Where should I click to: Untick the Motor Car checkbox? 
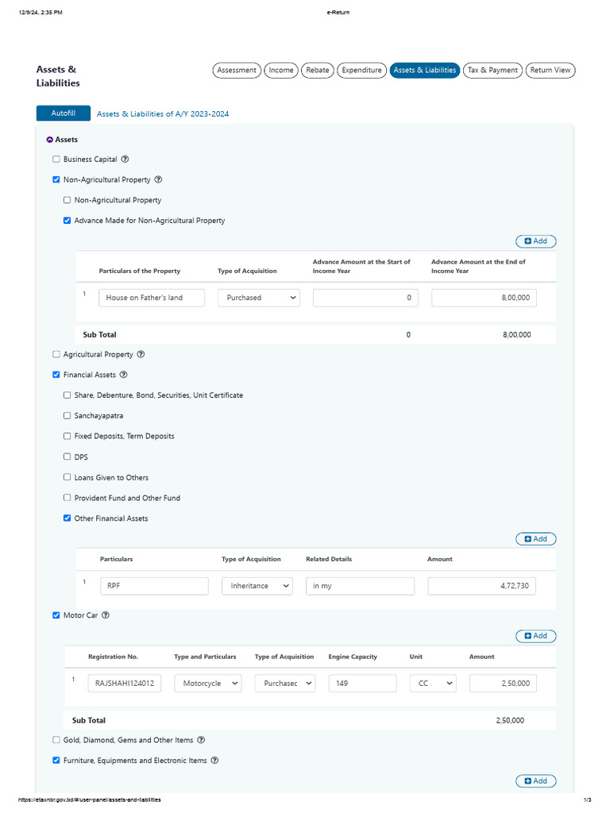(x=56, y=615)
